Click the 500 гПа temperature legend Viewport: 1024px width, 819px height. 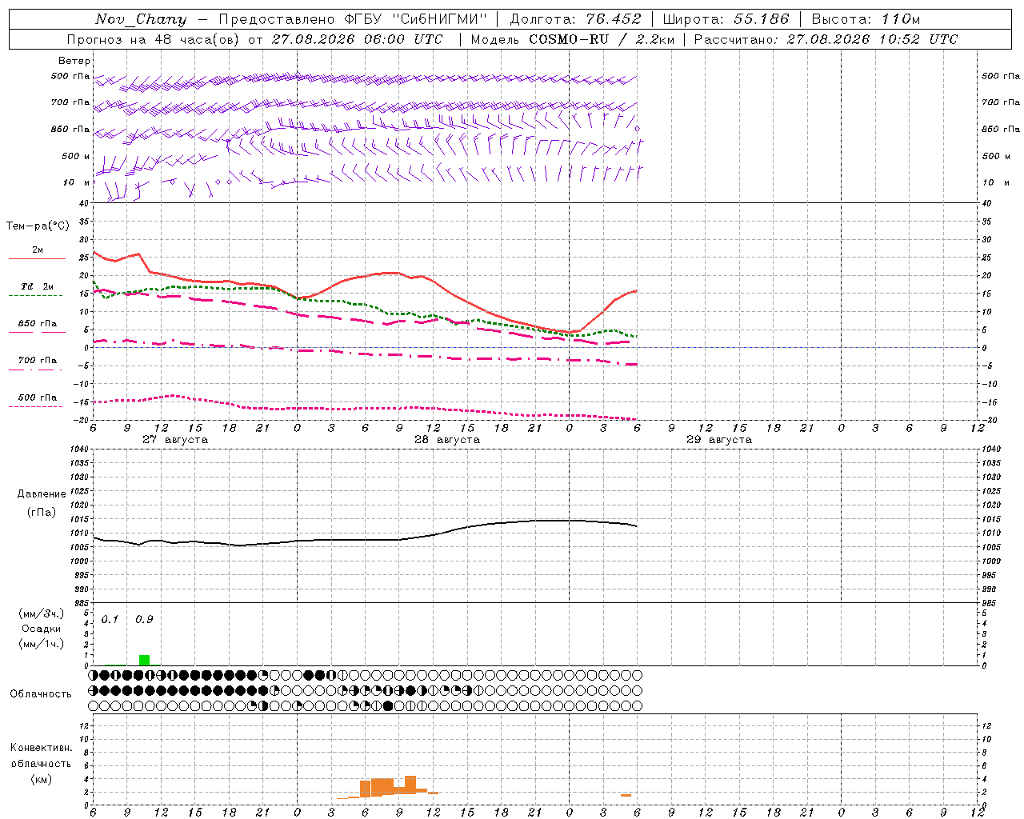tap(37, 398)
